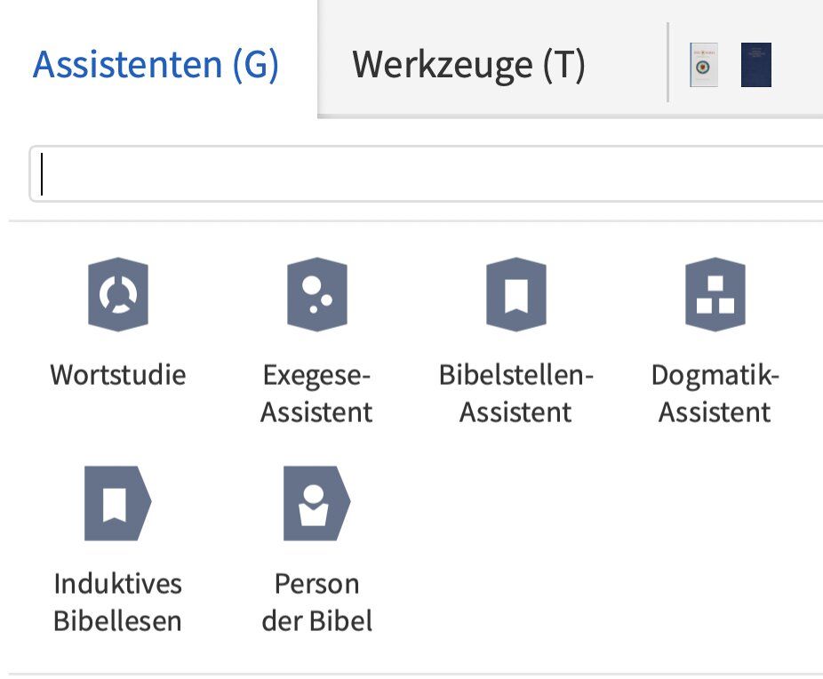Screen dimensions: 823x679
Task: Open the Wortstudie hexagon icon
Action: point(118,294)
